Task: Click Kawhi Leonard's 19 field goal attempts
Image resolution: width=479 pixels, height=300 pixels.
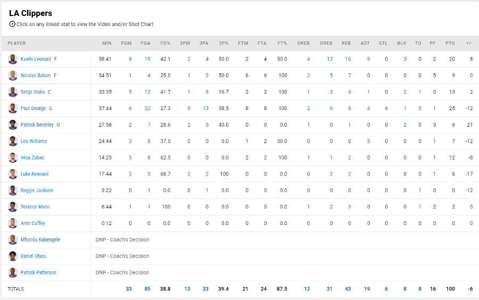Action: click(147, 59)
